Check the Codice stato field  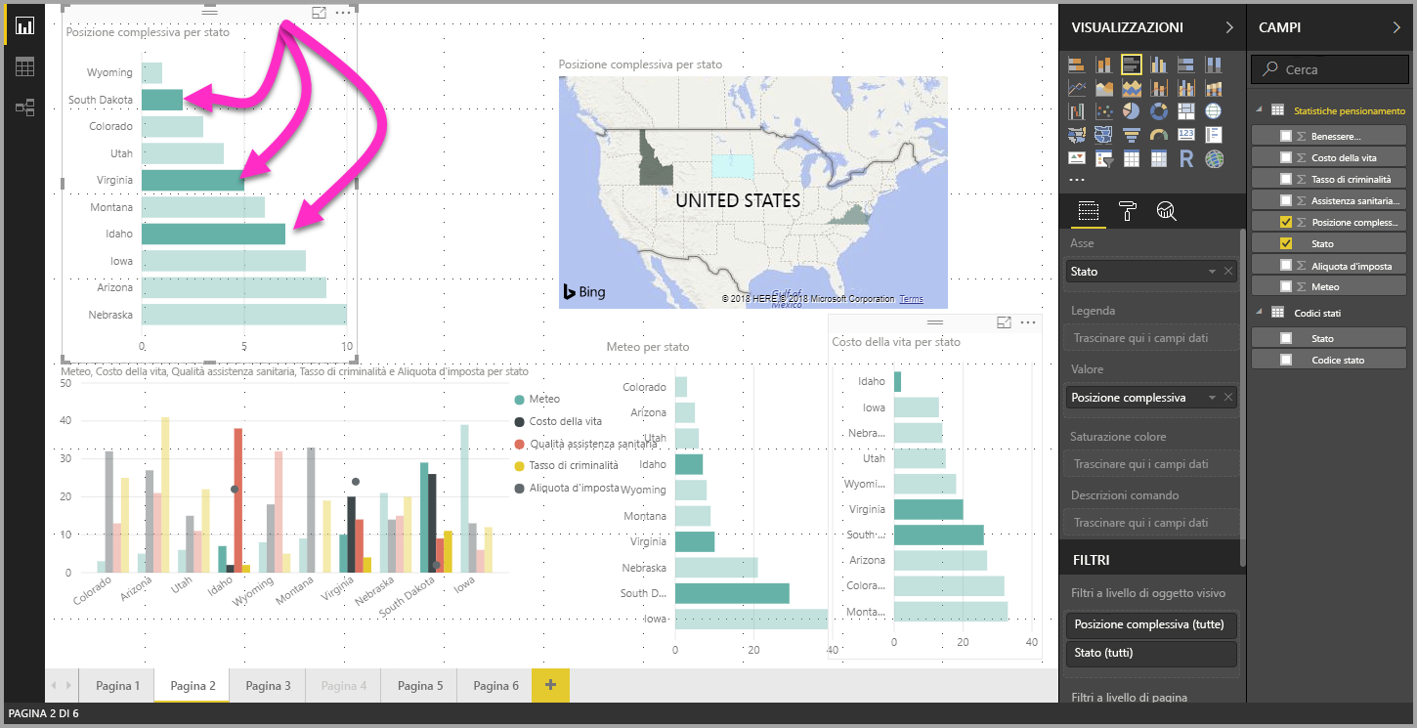tap(1286, 360)
